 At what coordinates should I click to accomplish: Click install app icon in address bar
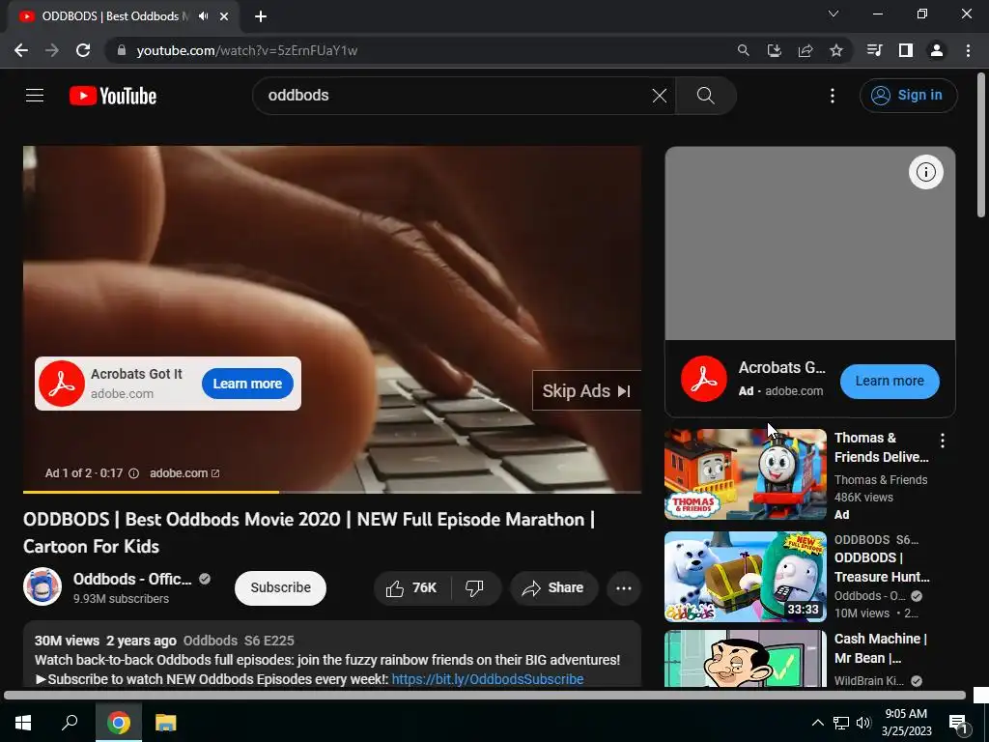tap(775, 50)
